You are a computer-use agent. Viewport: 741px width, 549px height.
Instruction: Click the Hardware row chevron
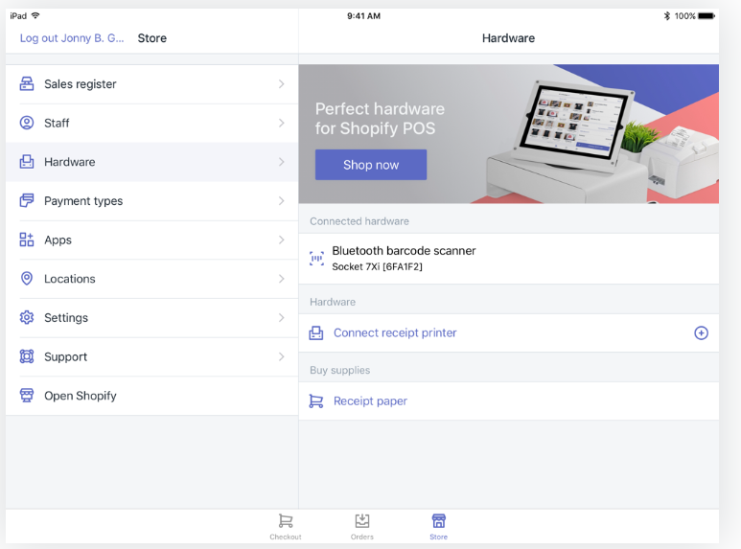pos(281,162)
